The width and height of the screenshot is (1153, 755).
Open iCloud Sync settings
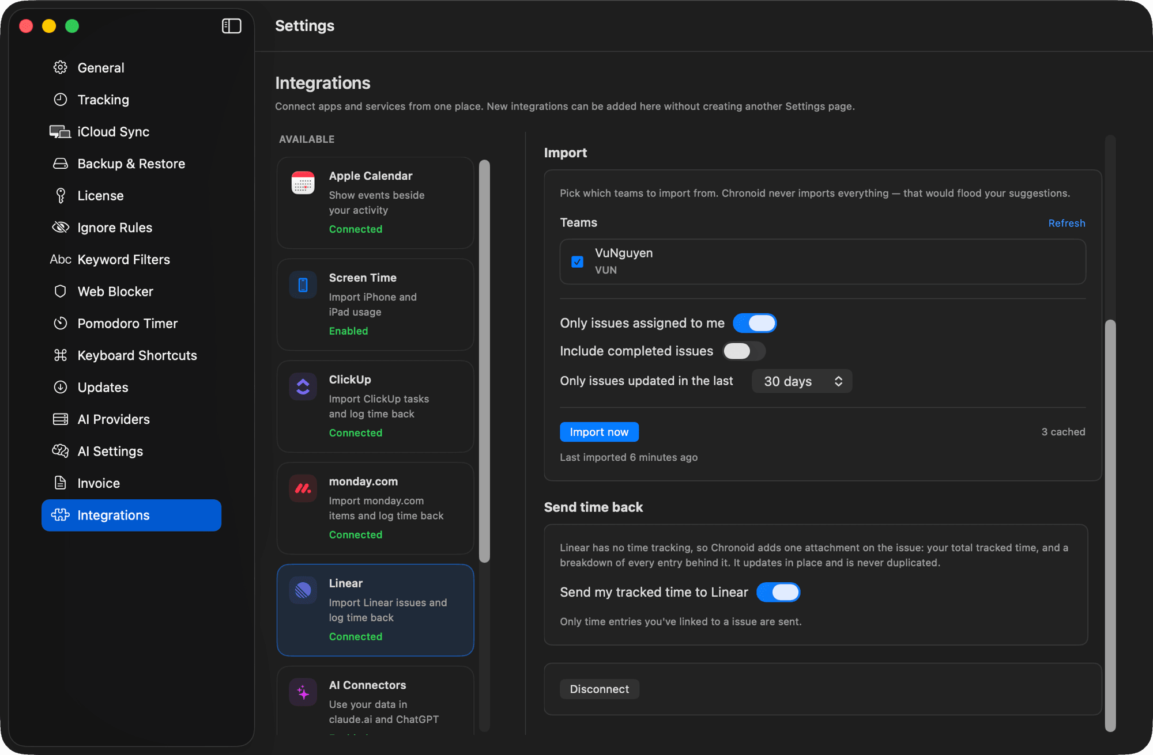[x=131, y=132]
